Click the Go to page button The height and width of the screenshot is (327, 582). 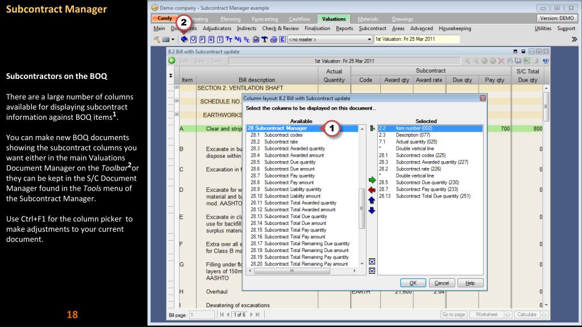point(453,315)
